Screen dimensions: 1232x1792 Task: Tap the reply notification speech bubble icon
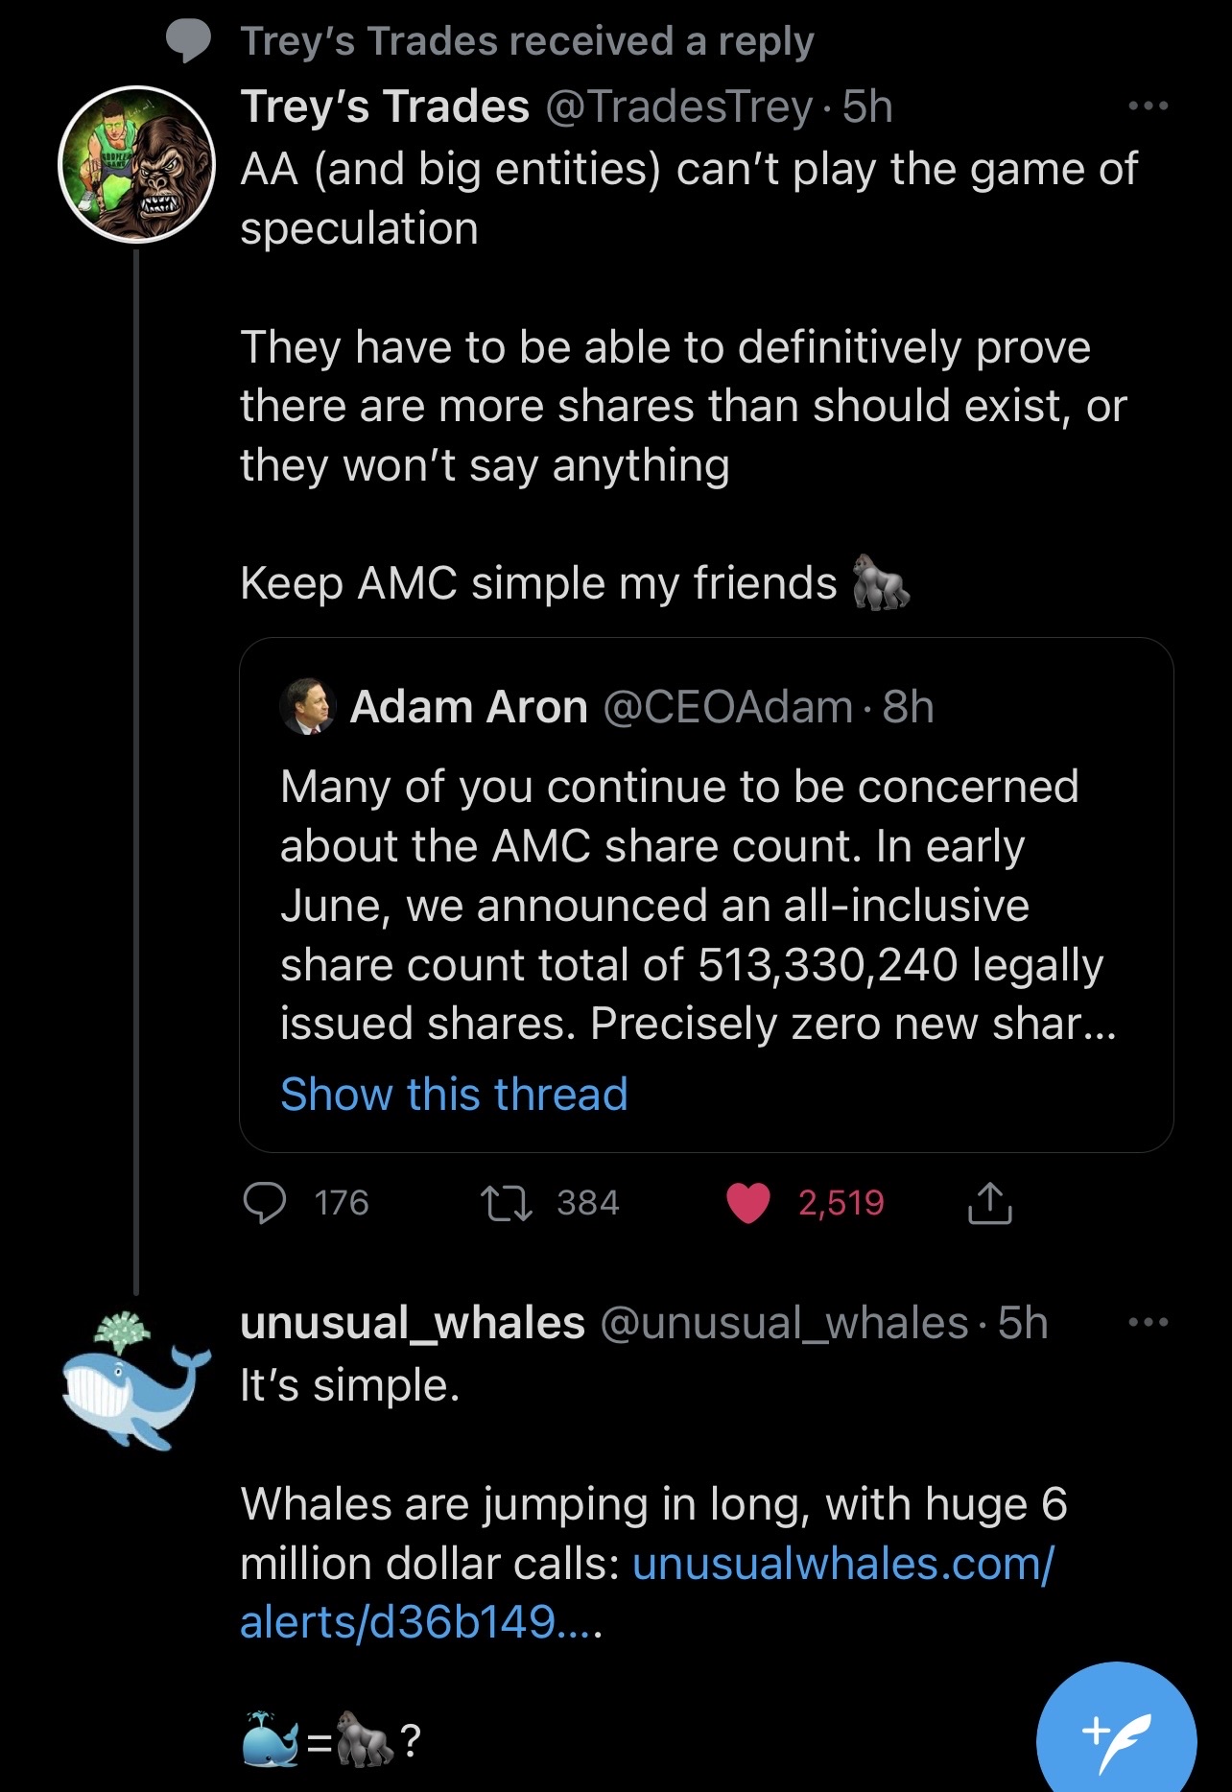pyautogui.click(x=188, y=41)
